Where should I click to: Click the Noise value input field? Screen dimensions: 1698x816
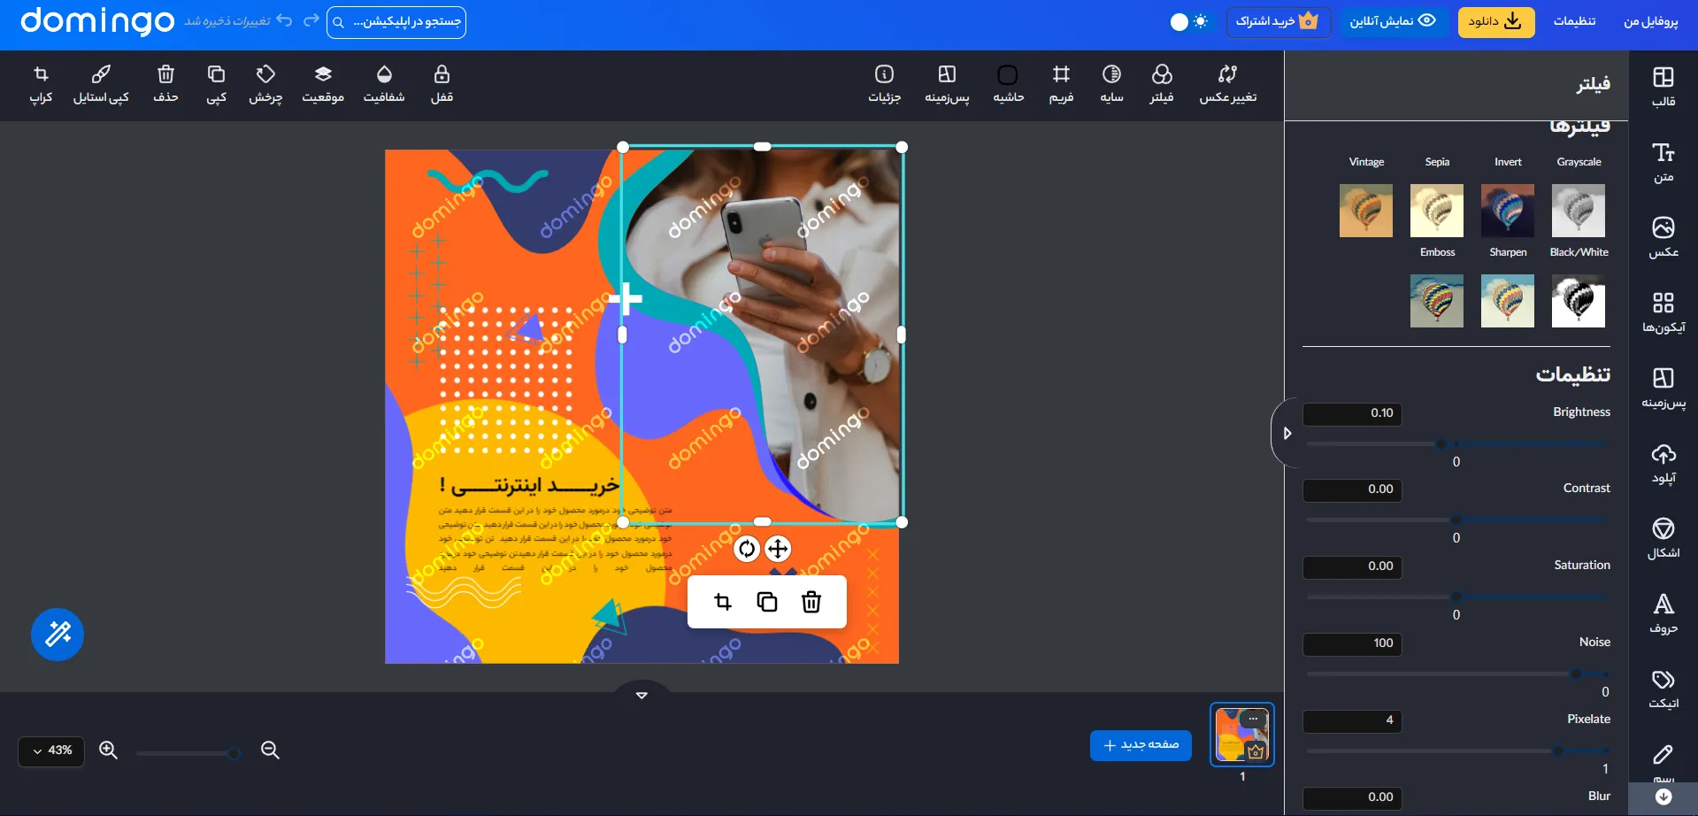(1352, 643)
